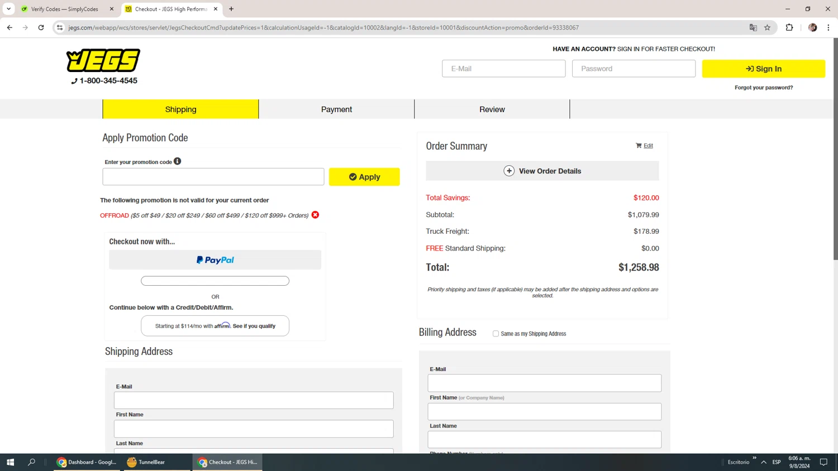
Task: Focus the Password field
Action: 634,69
